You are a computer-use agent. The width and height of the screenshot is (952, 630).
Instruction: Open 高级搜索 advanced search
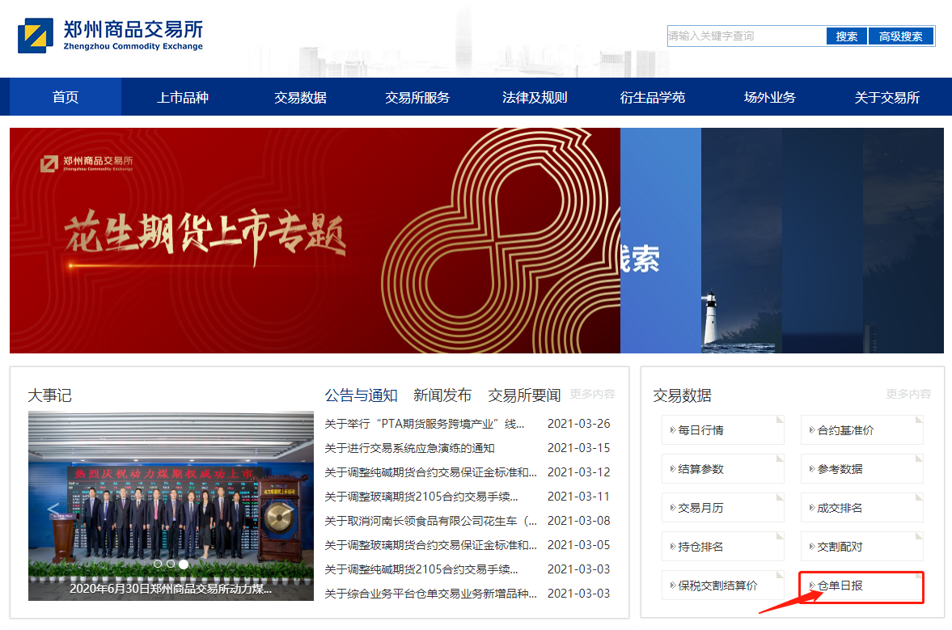pyautogui.click(x=900, y=36)
